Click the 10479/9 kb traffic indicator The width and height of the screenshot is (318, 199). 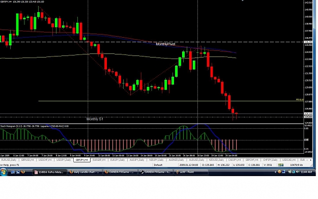(x=296, y=165)
